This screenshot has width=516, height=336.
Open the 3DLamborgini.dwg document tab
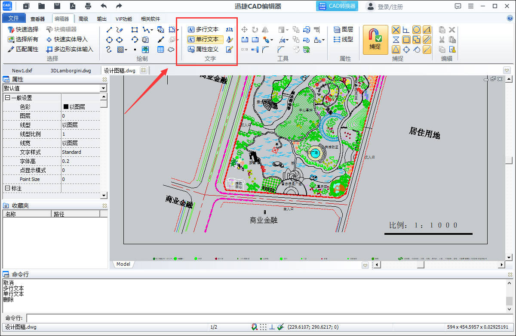coord(71,70)
